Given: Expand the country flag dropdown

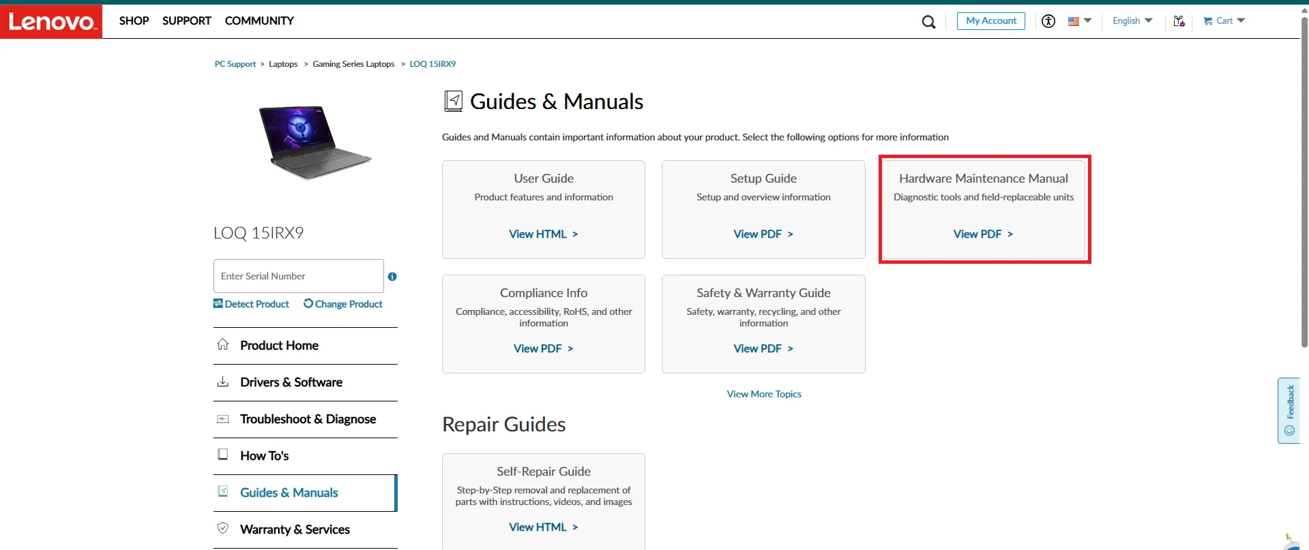Looking at the screenshot, I should pyautogui.click(x=1080, y=21).
